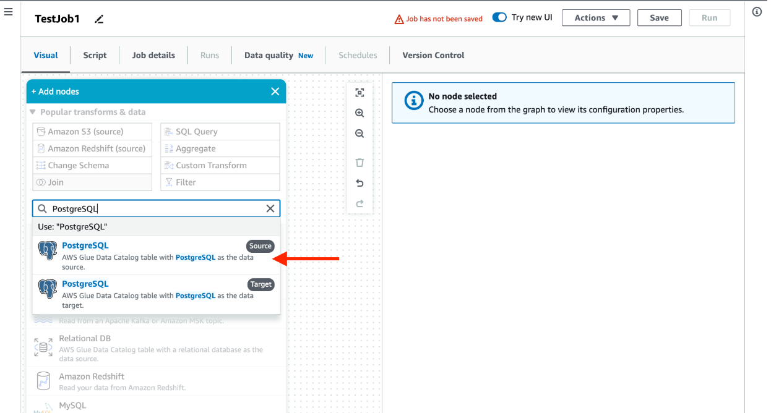Close the Add nodes panel
The width and height of the screenshot is (771, 413).
pyautogui.click(x=275, y=92)
